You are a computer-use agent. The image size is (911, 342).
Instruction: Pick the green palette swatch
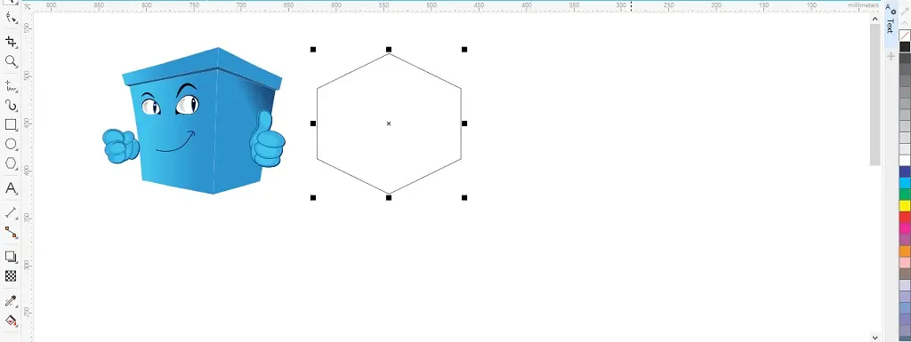[905, 195]
